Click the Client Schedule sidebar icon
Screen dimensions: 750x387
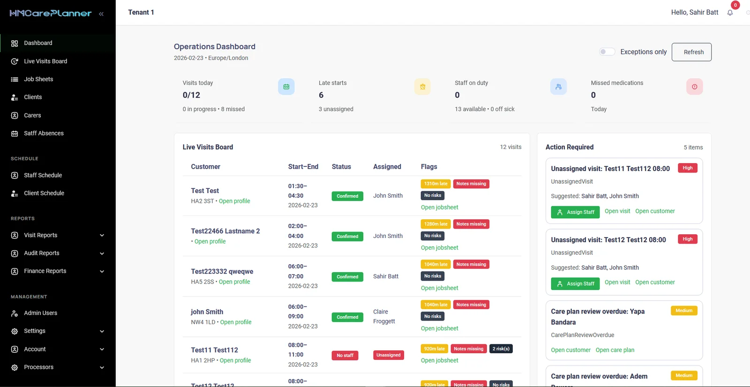(15, 193)
